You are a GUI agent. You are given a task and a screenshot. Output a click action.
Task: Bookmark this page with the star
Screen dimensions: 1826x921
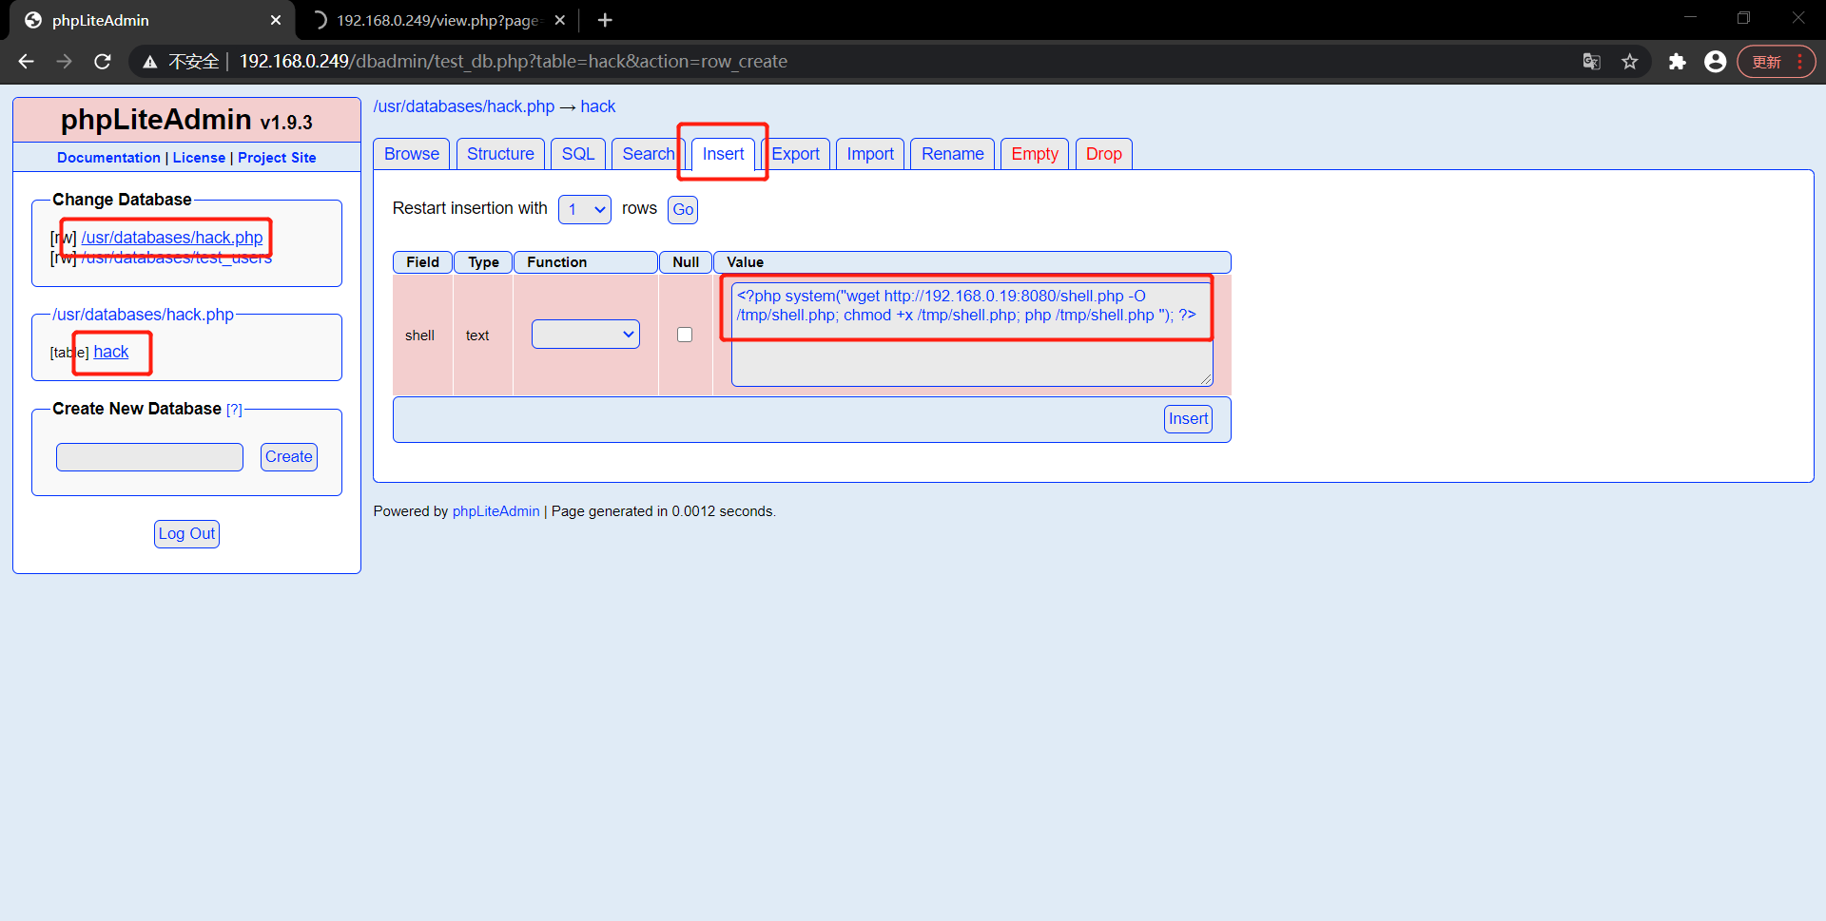click(x=1630, y=62)
